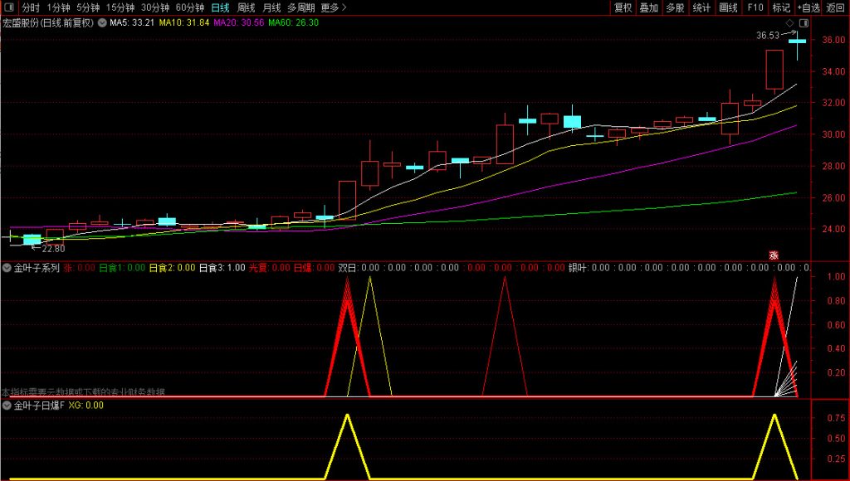Toggle 叠加 overlay comparison
The width and height of the screenshot is (850, 481).
pos(649,7)
